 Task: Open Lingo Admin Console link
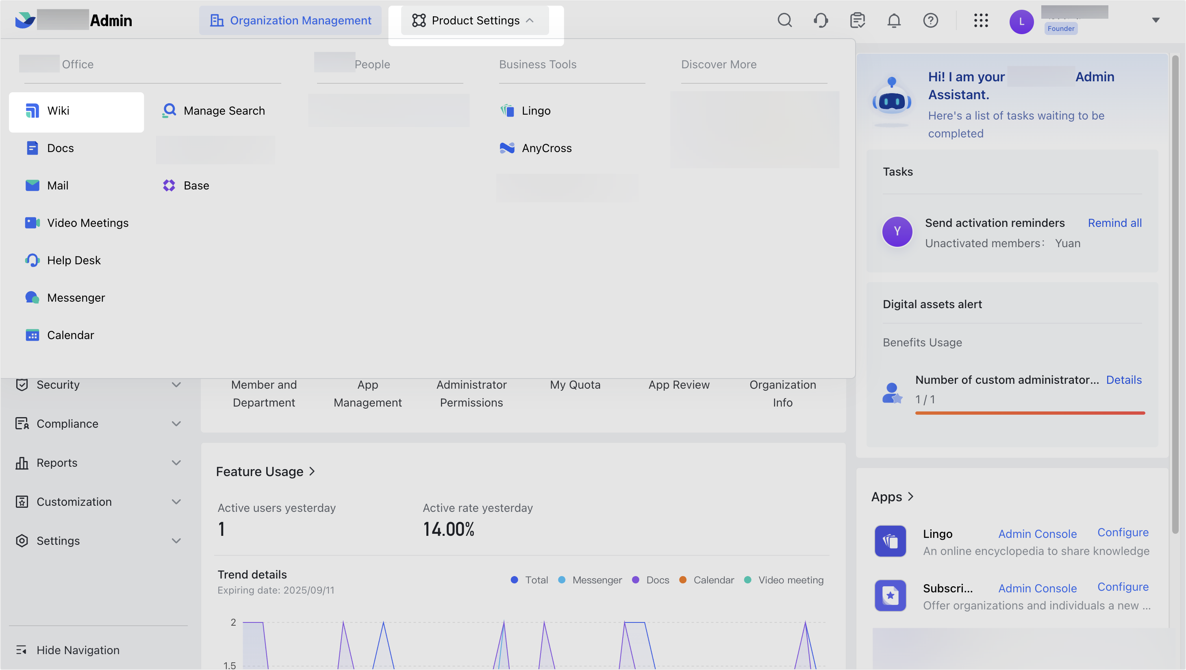click(x=1037, y=534)
